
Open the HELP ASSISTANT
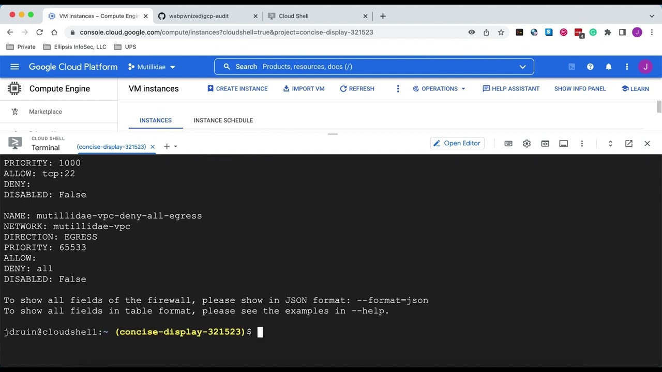[511, 89]
